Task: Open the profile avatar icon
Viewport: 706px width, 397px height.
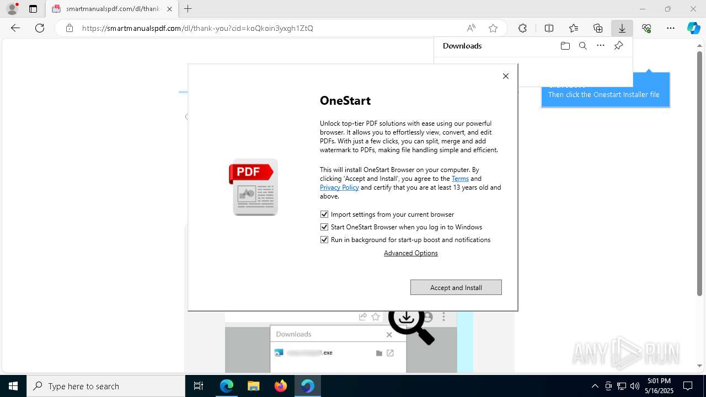Action: tap(12, 9)
